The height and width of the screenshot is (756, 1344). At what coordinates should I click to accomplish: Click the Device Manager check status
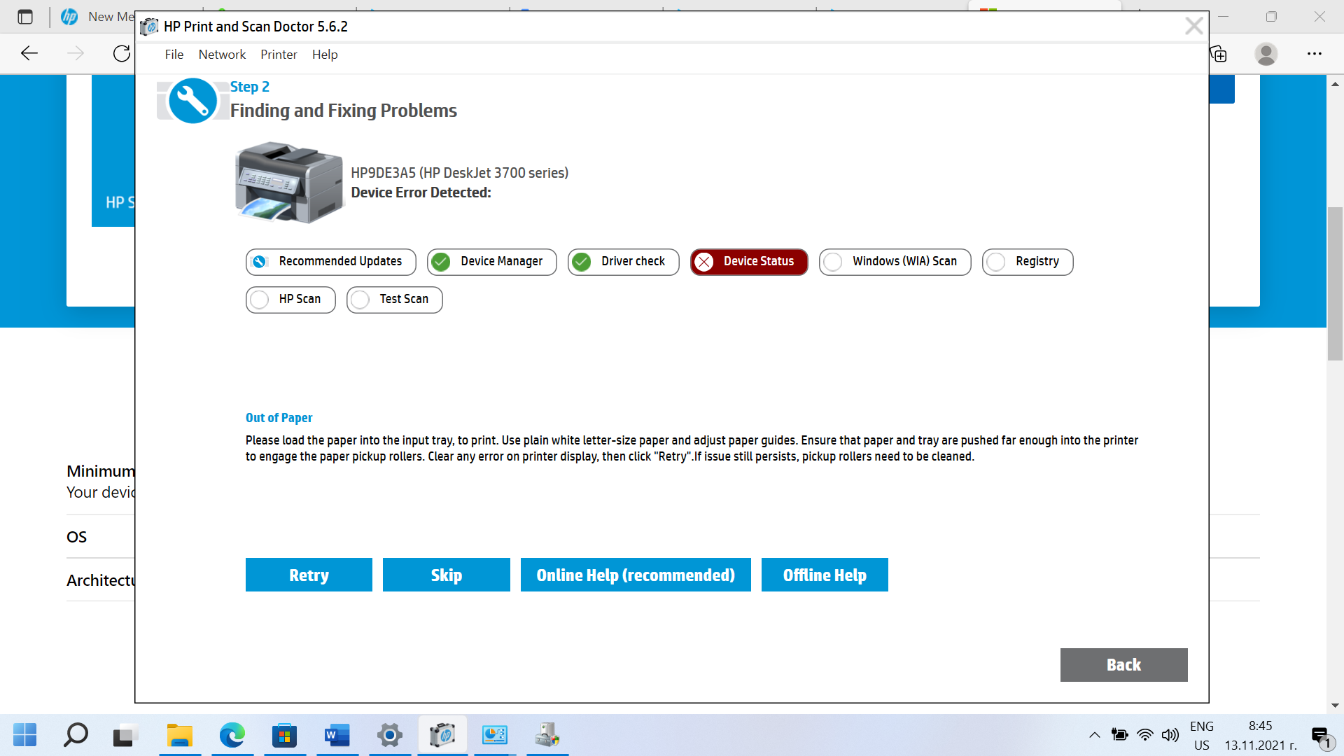point(491,262)
